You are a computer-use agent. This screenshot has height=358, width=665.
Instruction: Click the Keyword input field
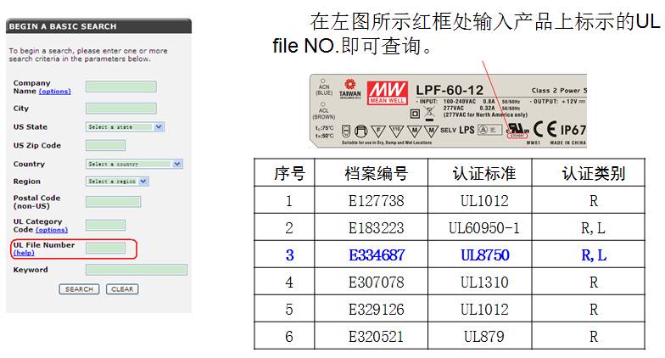tap(136, 270)
